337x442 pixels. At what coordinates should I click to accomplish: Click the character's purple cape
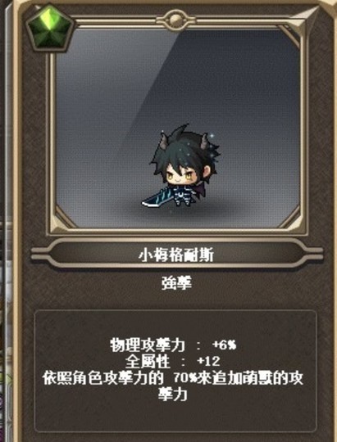(x=201, y=187)
